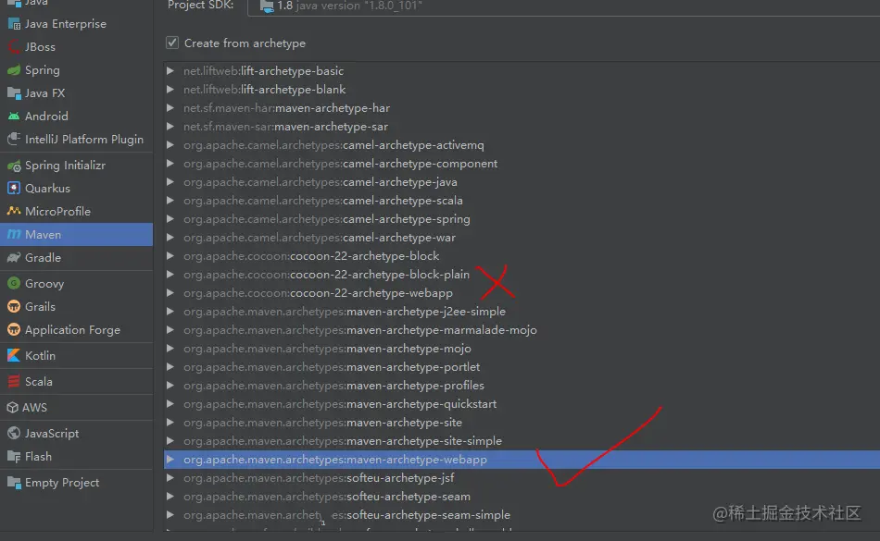Click the IntelliJ Platform Plugin icon
Viewport: 880px width, 541px height.
point(14,139)
